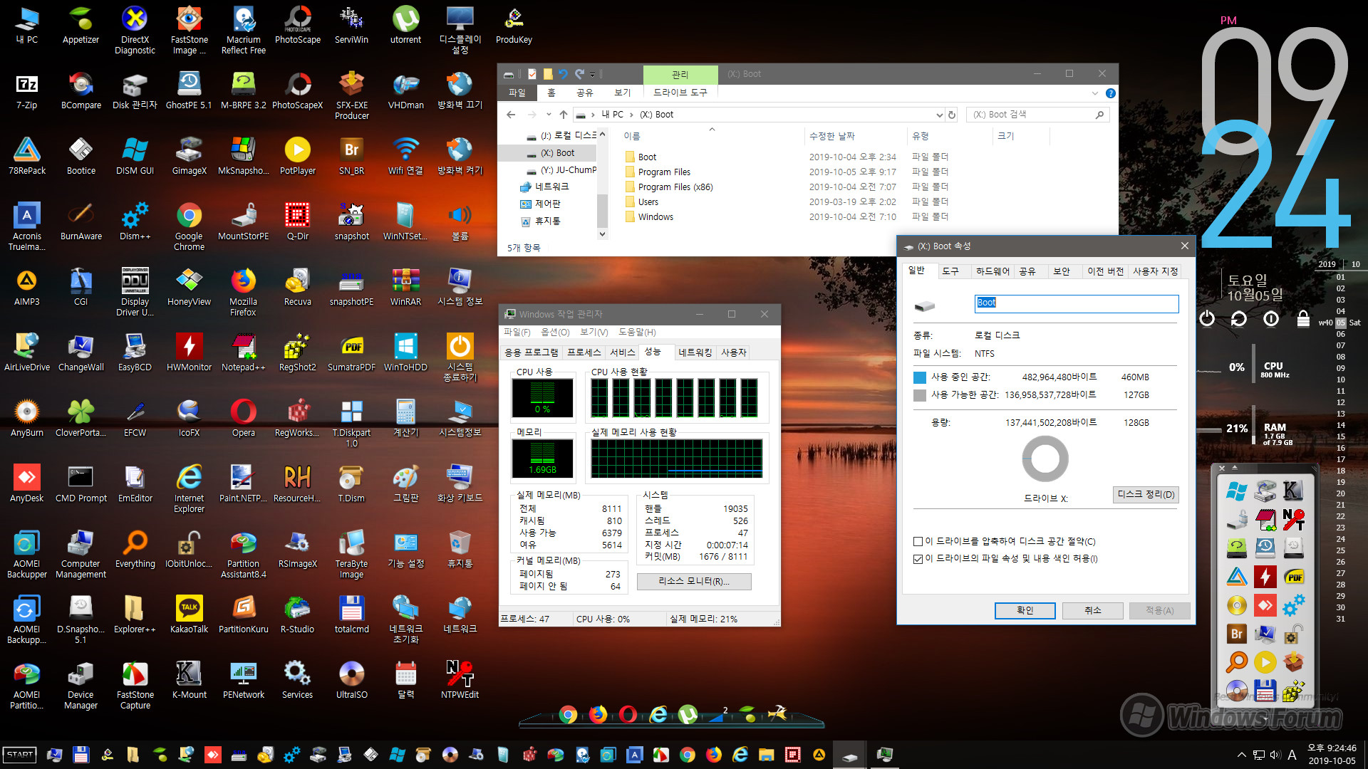Click navigation pane scrollbar down arrow
The height and width of the screenshot is (769, 1368).
click(x=602, y=234)
